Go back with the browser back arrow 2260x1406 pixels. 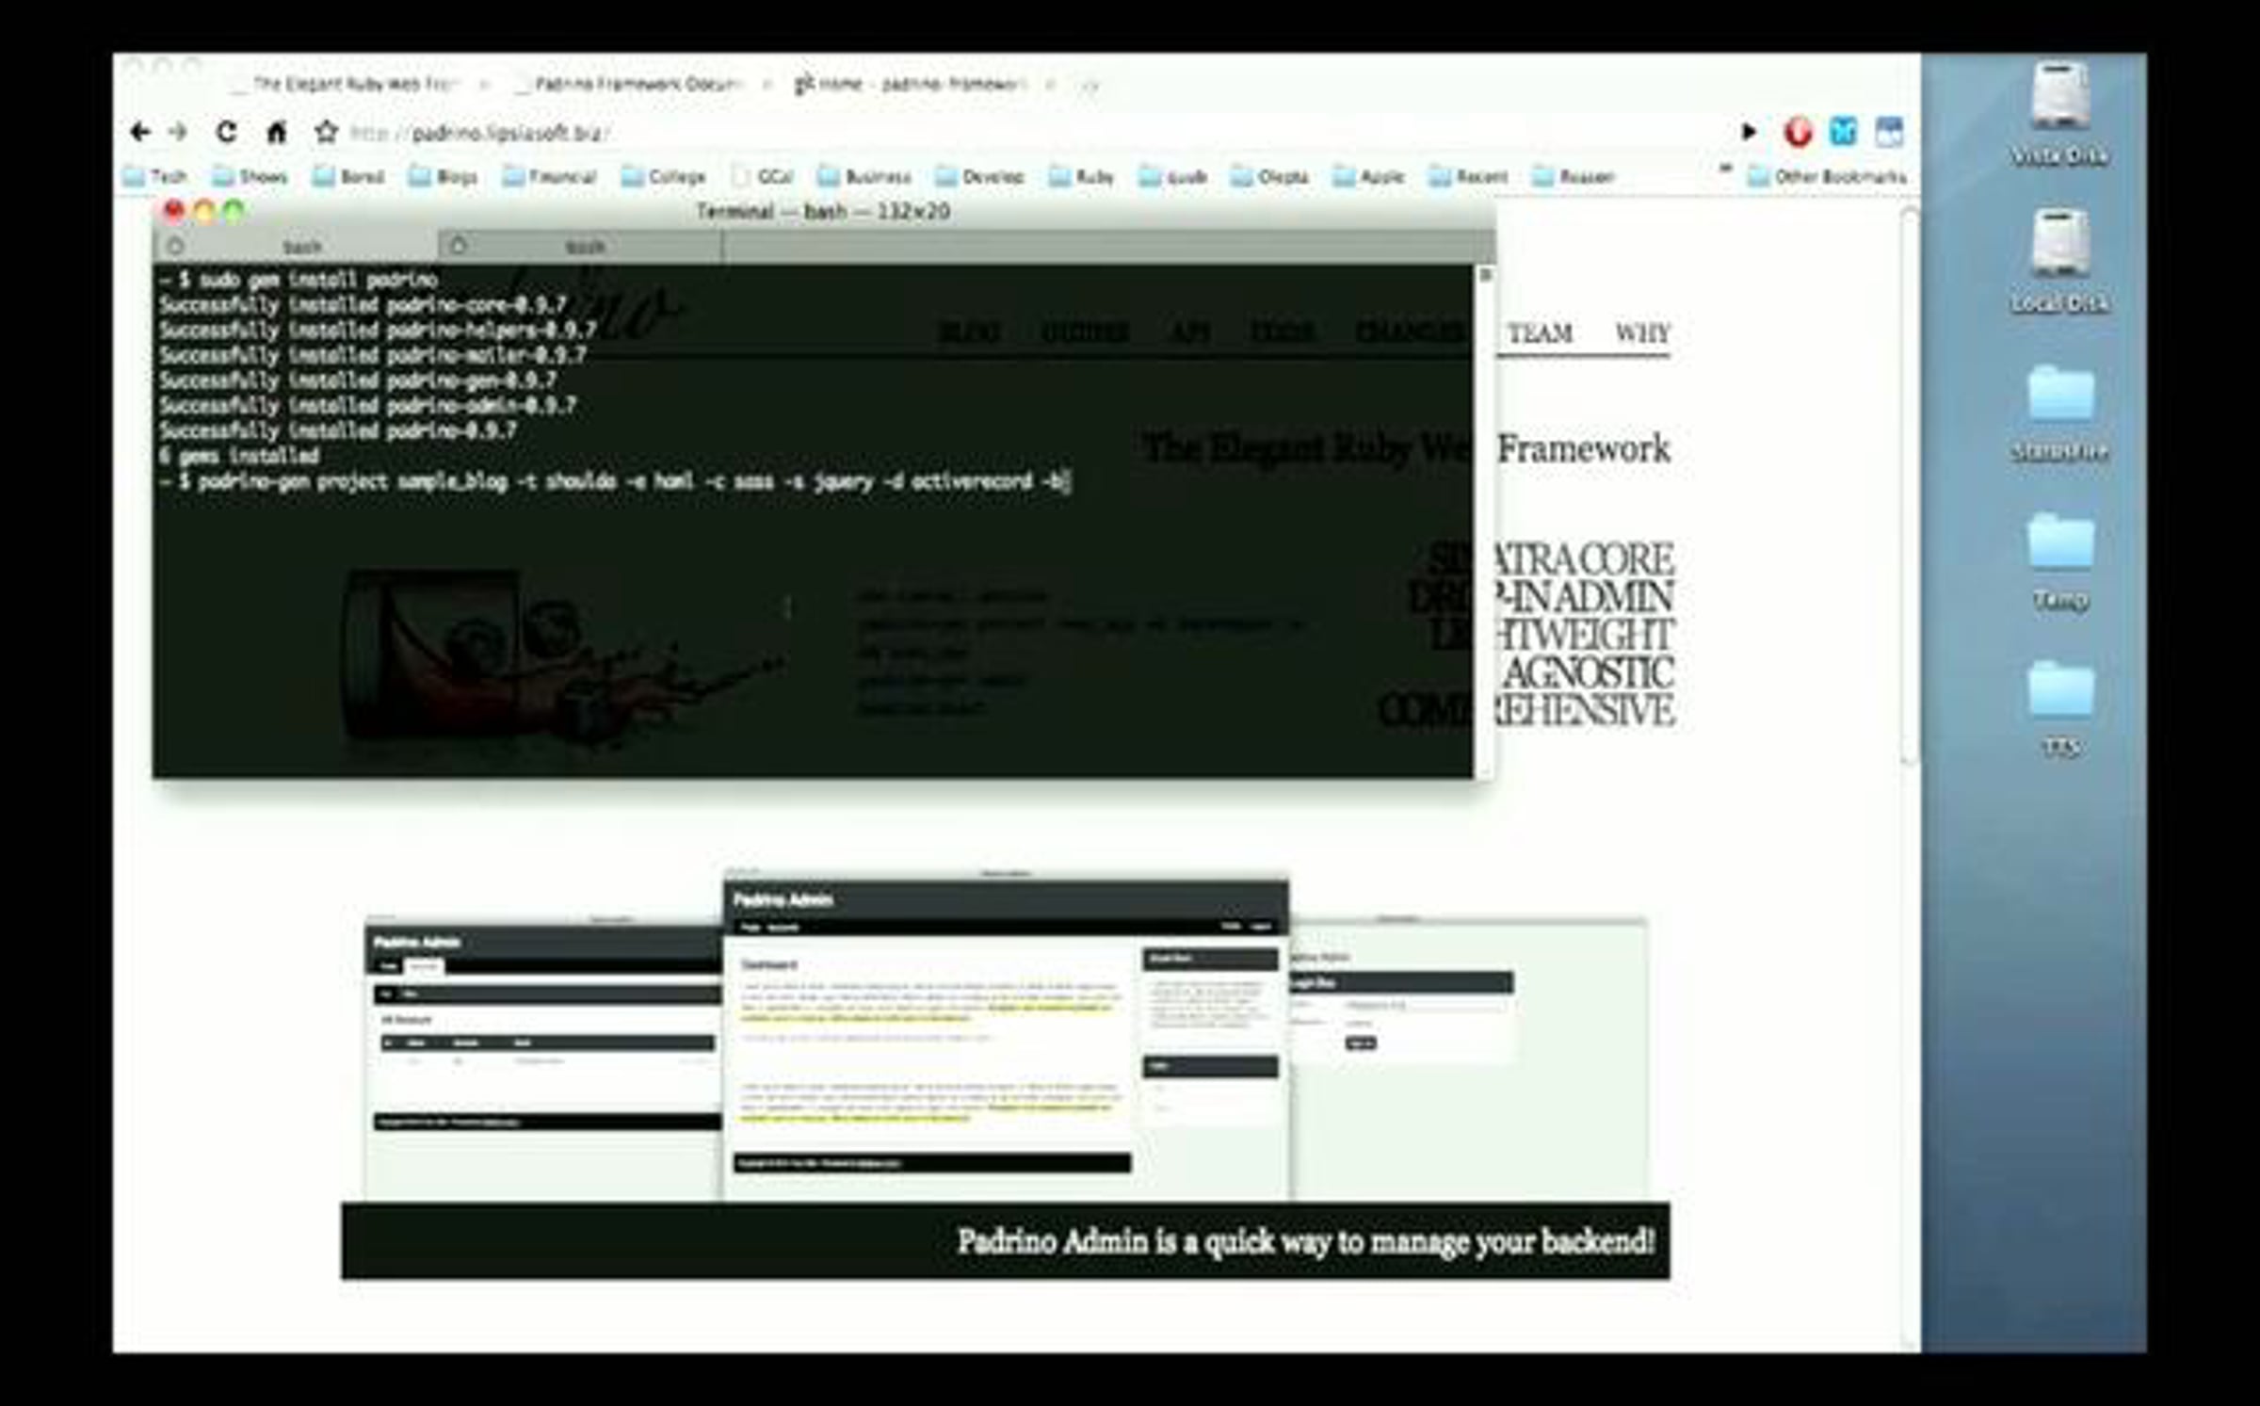140,132
